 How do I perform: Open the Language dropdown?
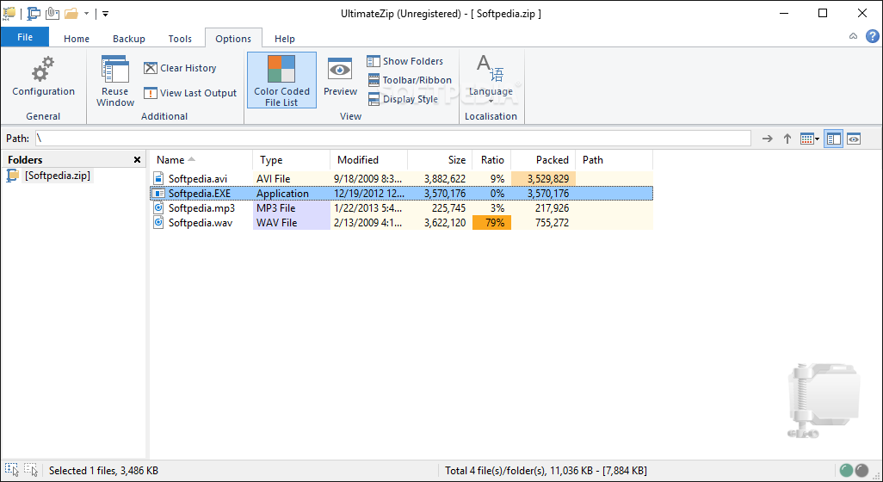coord(491,79)
